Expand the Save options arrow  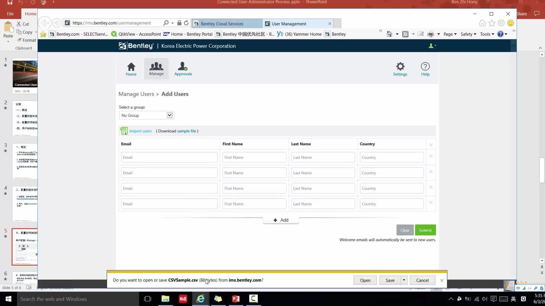click(x=404, y=280)
